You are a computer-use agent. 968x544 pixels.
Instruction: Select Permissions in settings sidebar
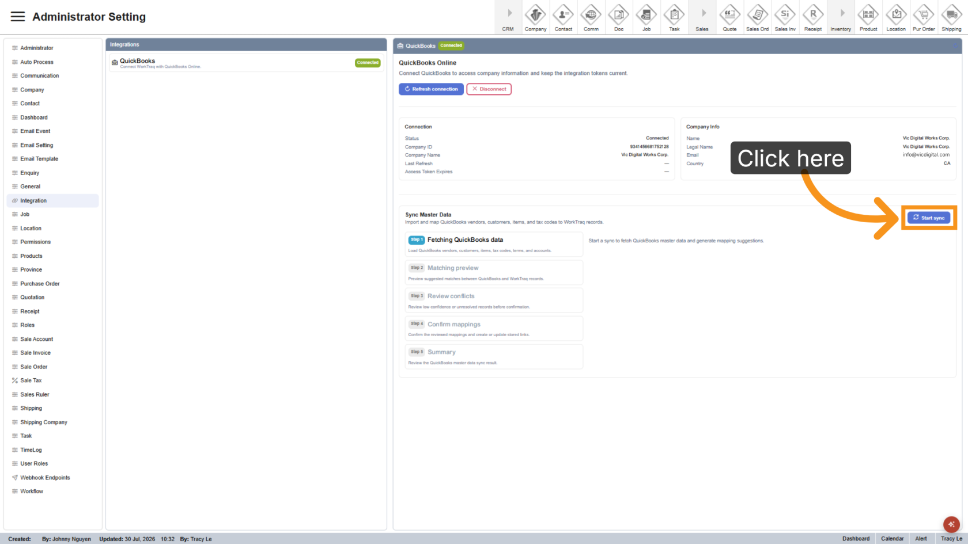coord(52,242)
